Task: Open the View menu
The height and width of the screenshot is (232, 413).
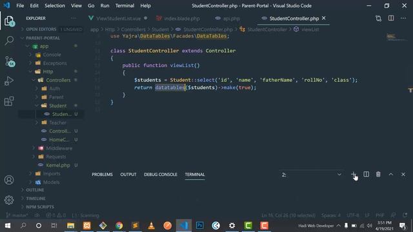Action: (x=76, y=6)
